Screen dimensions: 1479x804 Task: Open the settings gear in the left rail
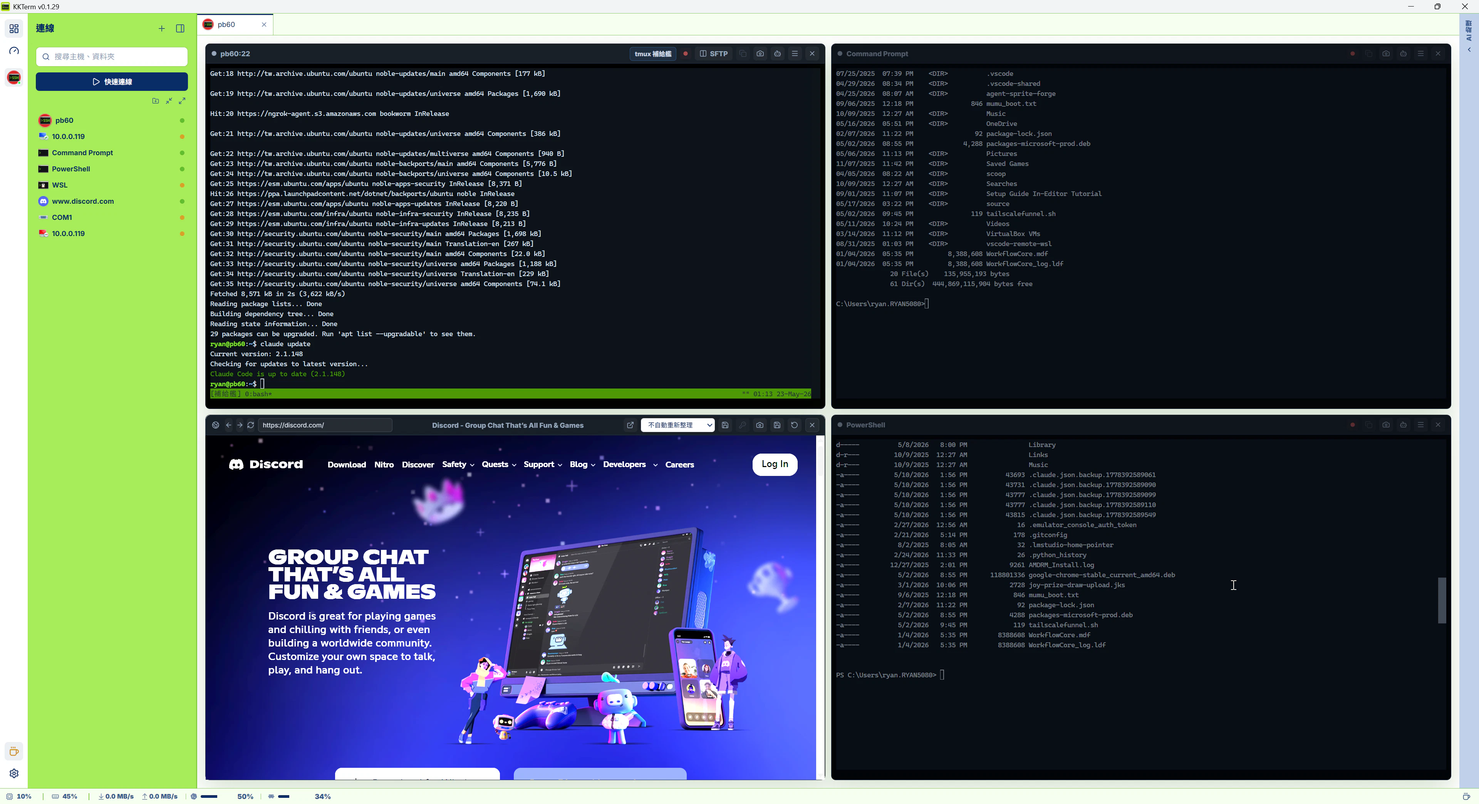coord(14,774)
